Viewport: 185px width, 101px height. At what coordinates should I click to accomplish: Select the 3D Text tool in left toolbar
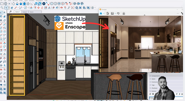pos(4,65)
